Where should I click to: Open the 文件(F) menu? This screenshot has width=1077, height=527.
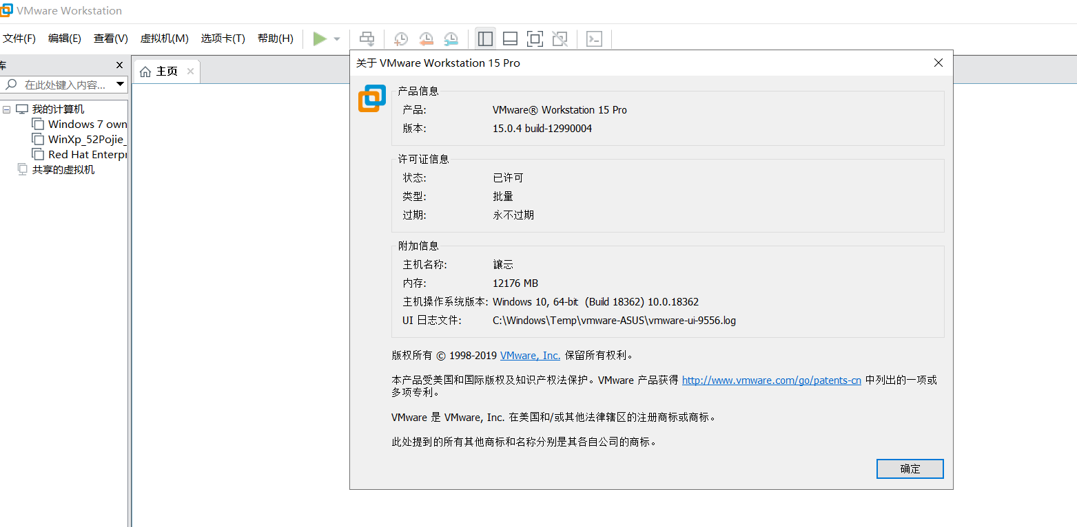[19, 39]
